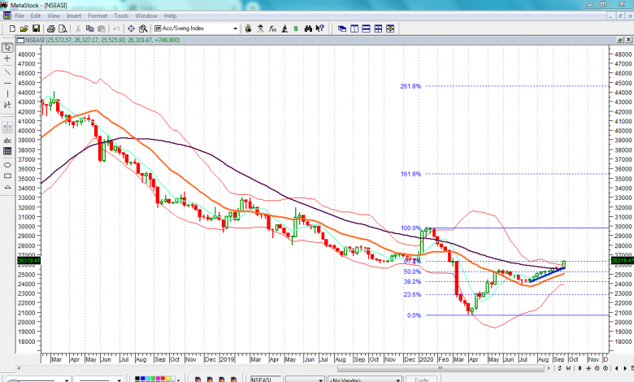634x382 pixels.
Task: Expand the color palette dropdown arrow
Action: [x=178, y=380]
